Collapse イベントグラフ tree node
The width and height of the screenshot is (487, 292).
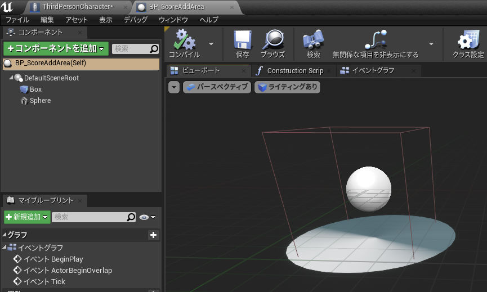pyautogui.click(x=5, y=248)
